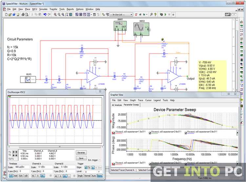Create a new design with New icon
246x182 pixels.
[x=6, y=14]
